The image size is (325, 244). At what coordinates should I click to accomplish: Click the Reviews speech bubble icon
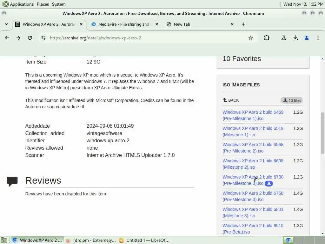click(x=12, y=181)
